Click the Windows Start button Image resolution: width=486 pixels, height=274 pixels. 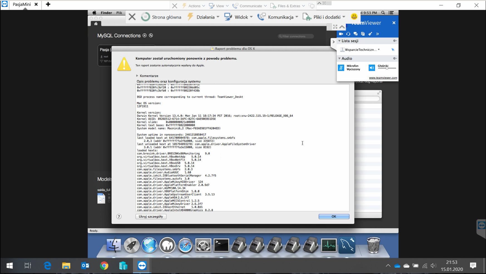pyautogui.click(x=9, y=266)
